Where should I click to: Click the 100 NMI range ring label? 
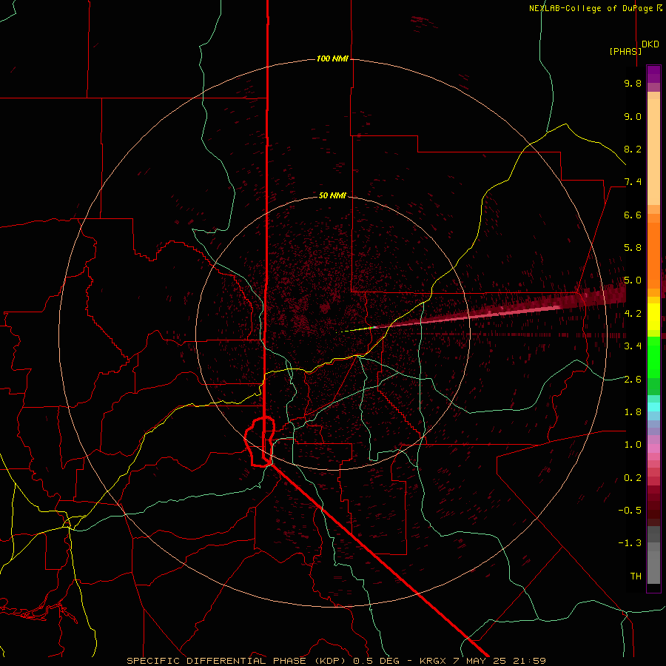(332, 58)
